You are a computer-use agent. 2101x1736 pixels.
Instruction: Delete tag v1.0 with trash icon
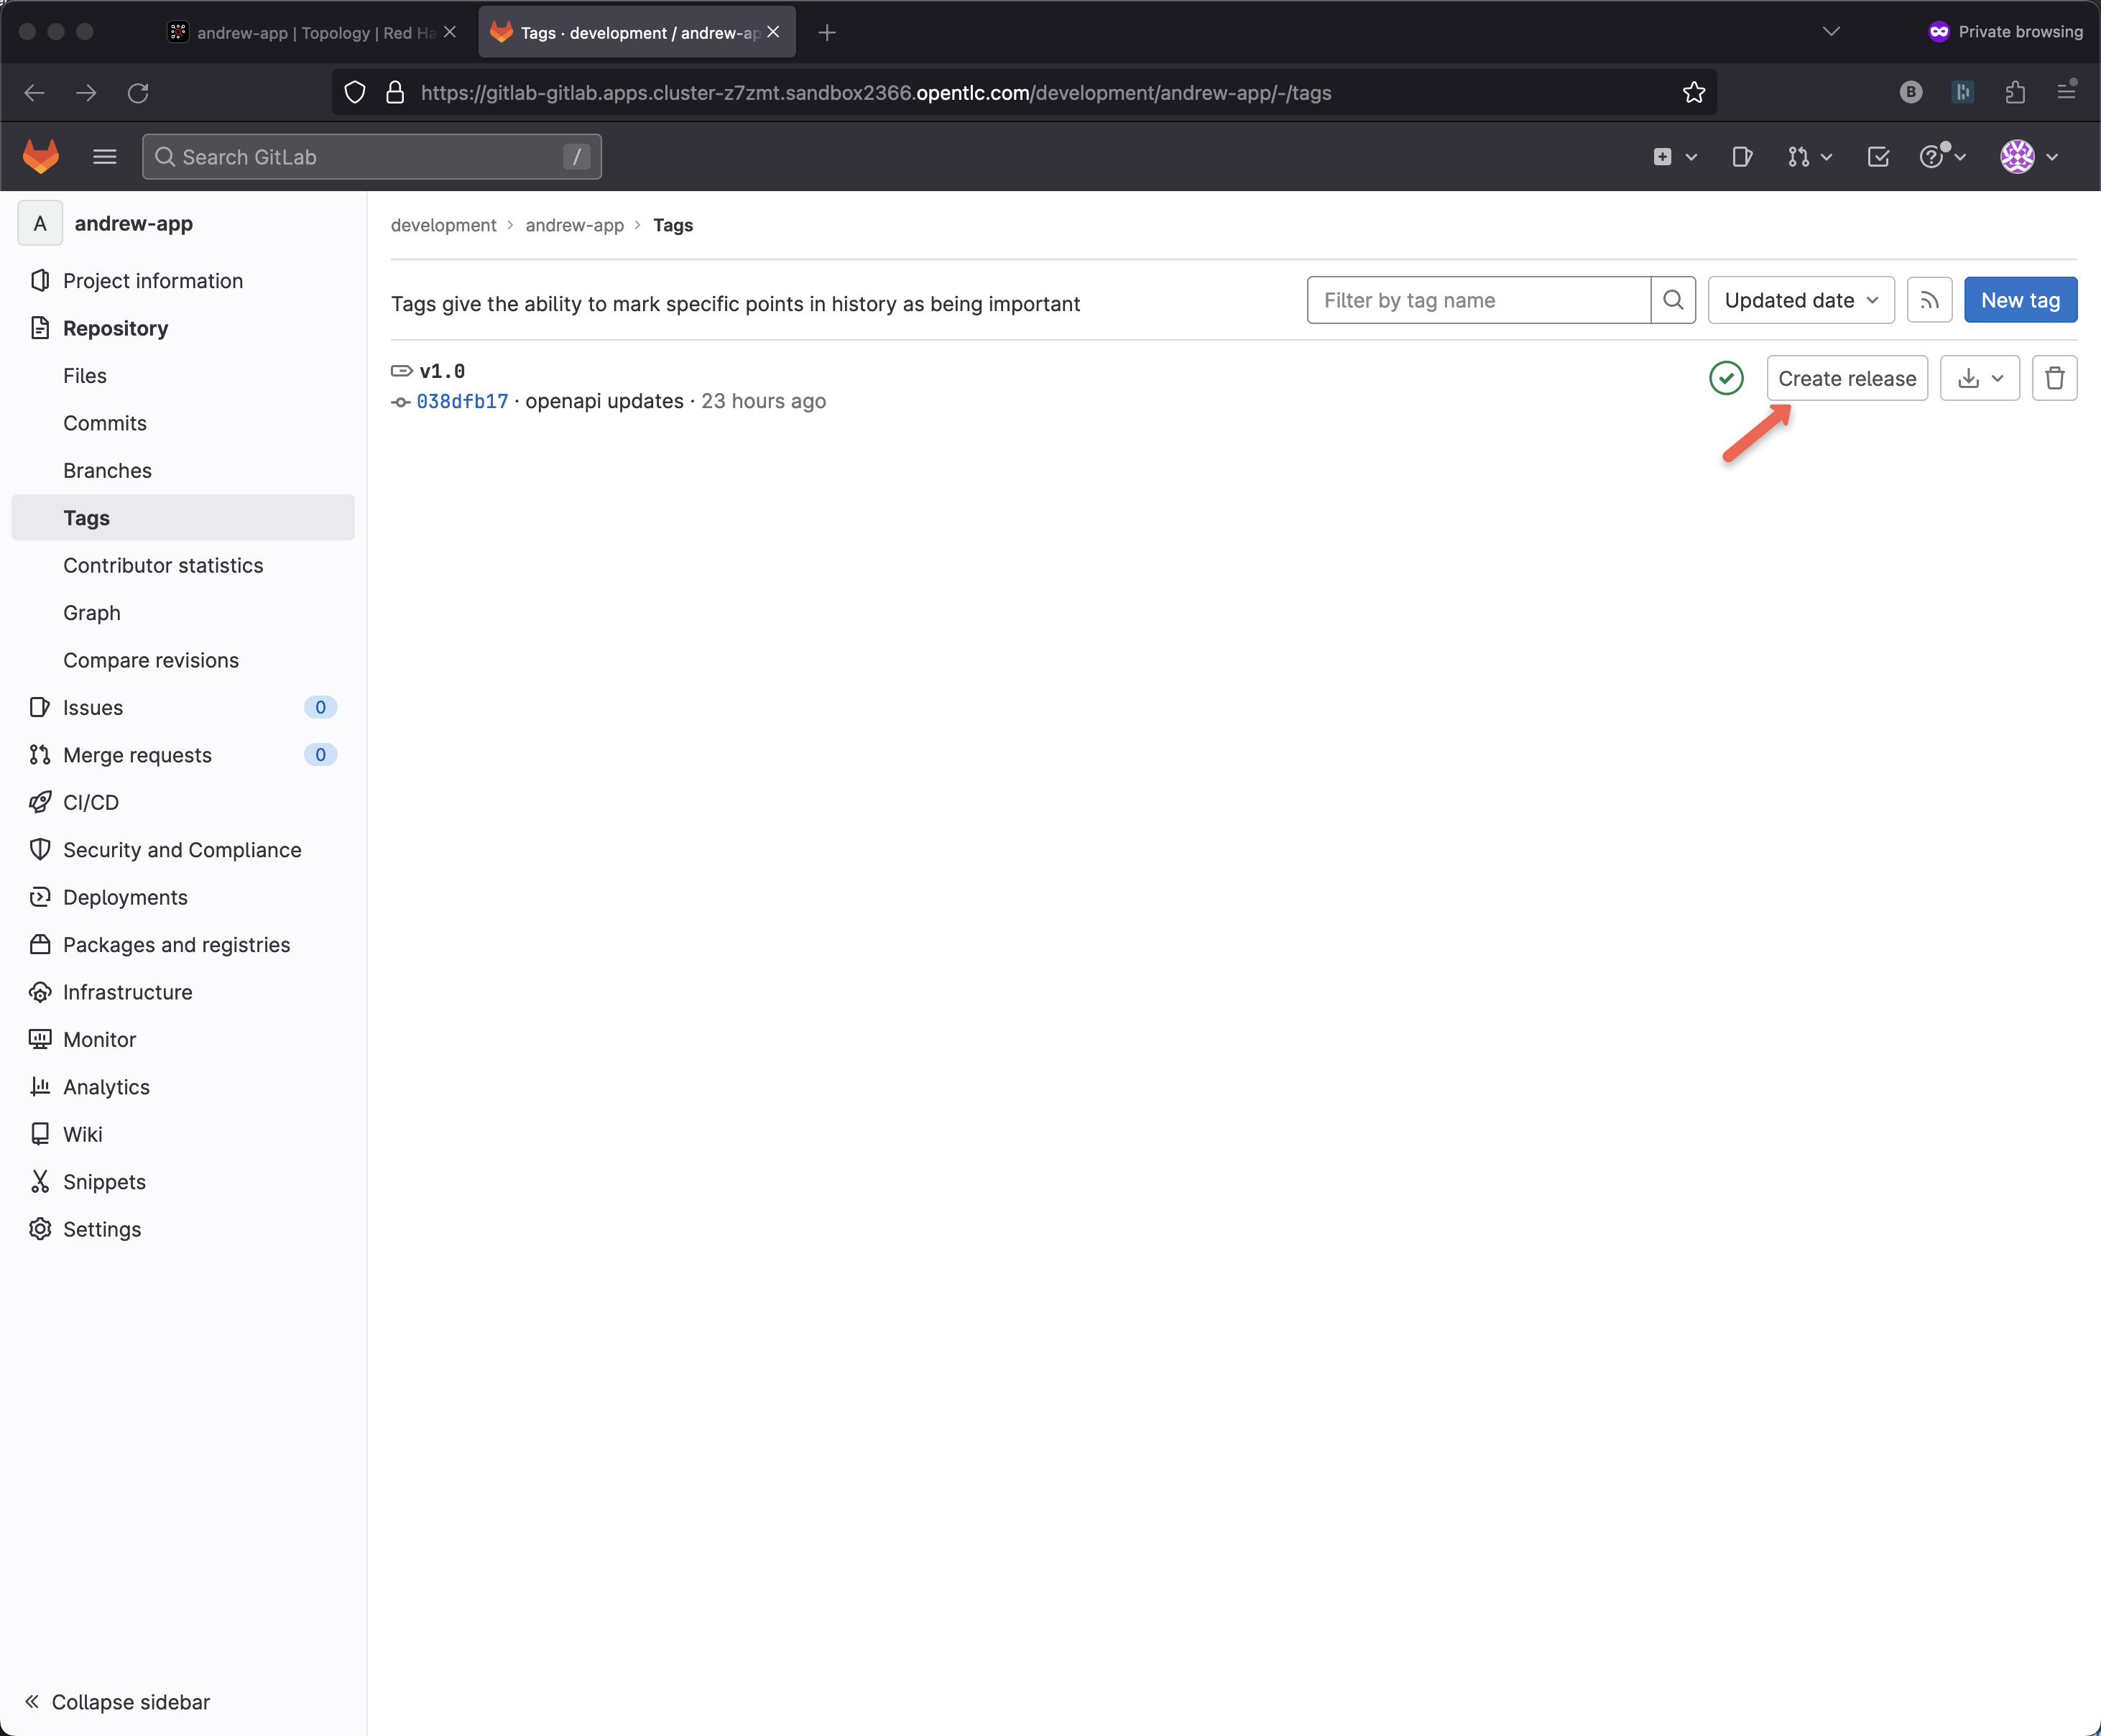(x=2054, y=378)
